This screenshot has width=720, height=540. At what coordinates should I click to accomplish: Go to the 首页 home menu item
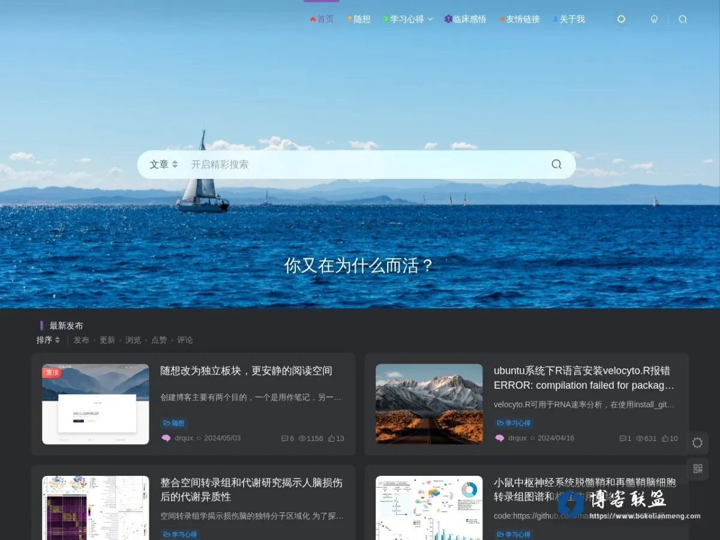point(322,19)
